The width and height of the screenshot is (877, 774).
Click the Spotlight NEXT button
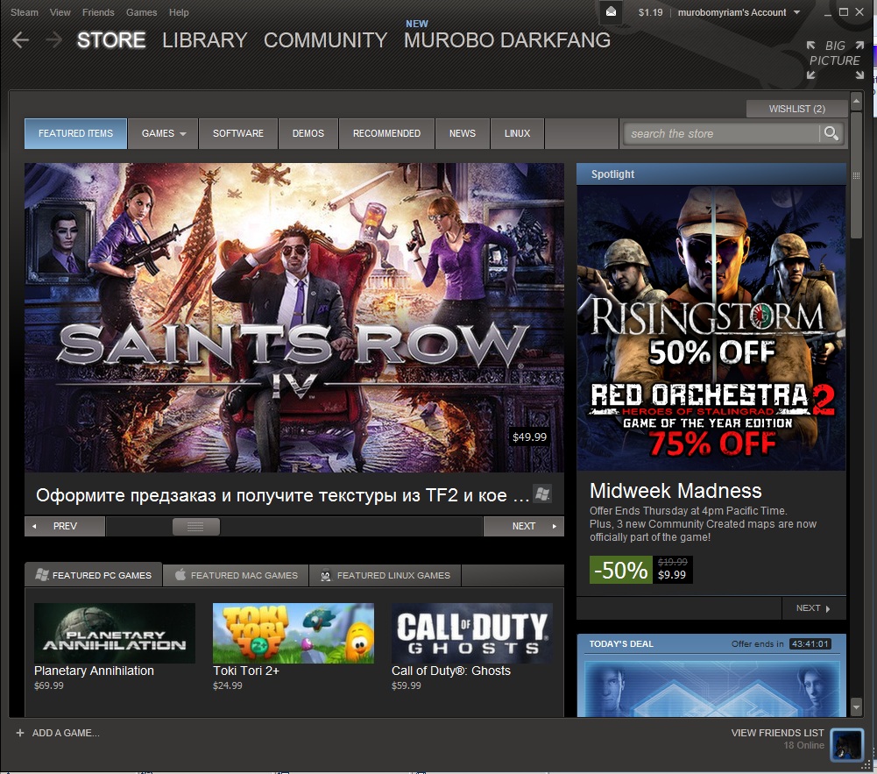pyautogui.click(x=814, y=608)
